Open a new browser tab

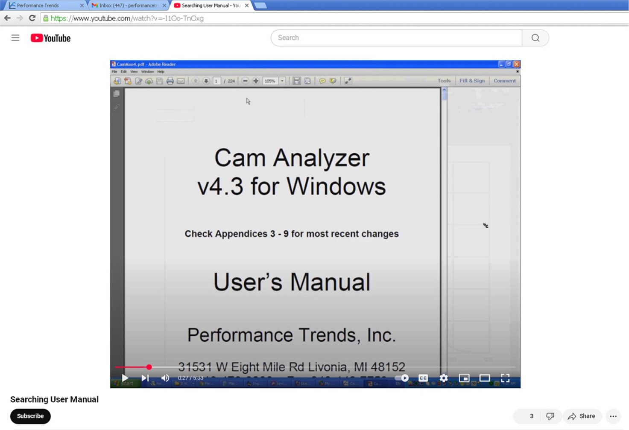260,6
